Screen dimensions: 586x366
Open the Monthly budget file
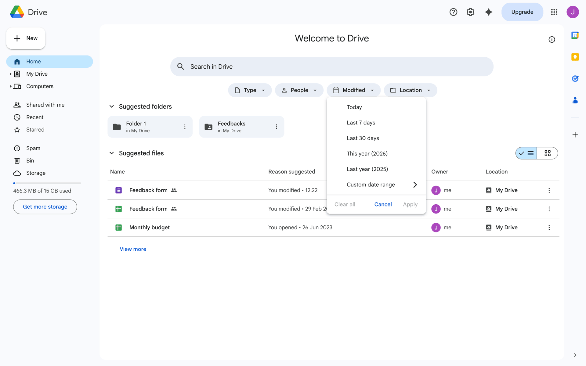tap(149, 228)
